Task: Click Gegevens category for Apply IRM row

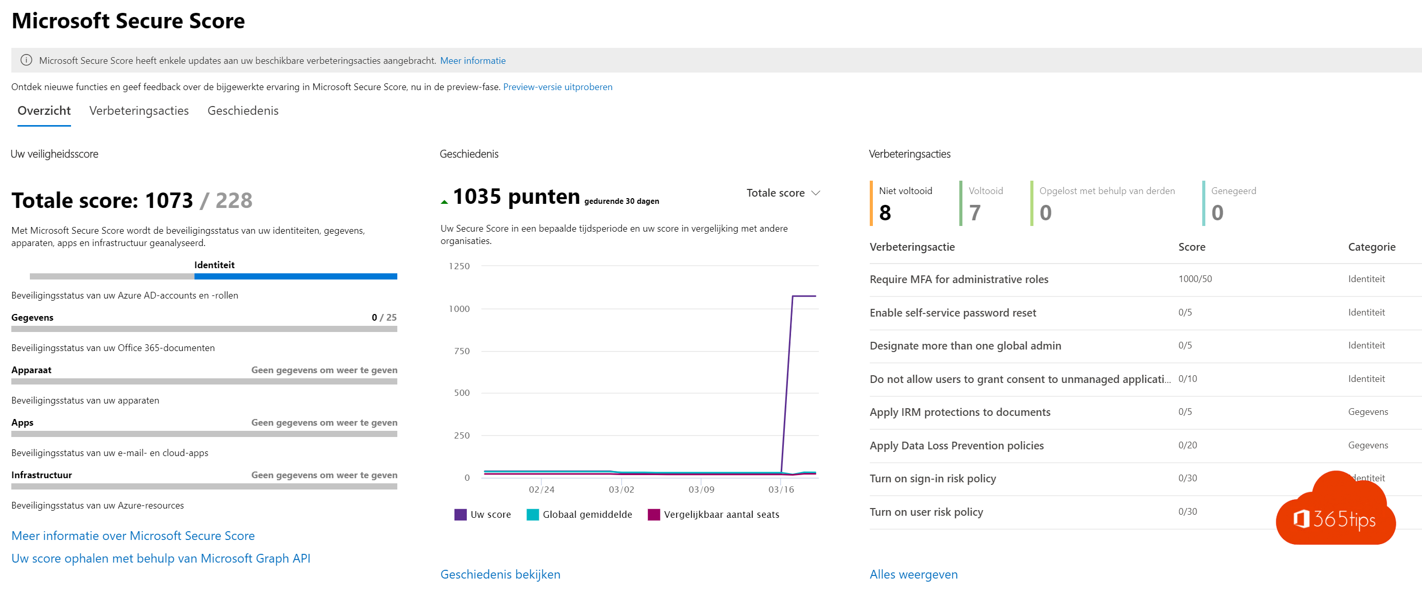Action: [x=1367, y=412]
